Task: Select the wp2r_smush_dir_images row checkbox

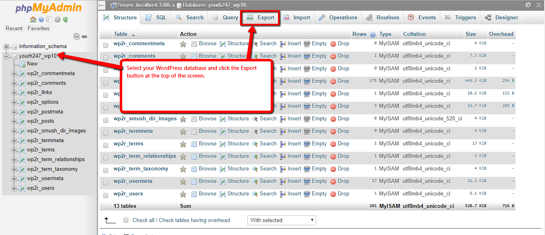Action: click(106, 120)
